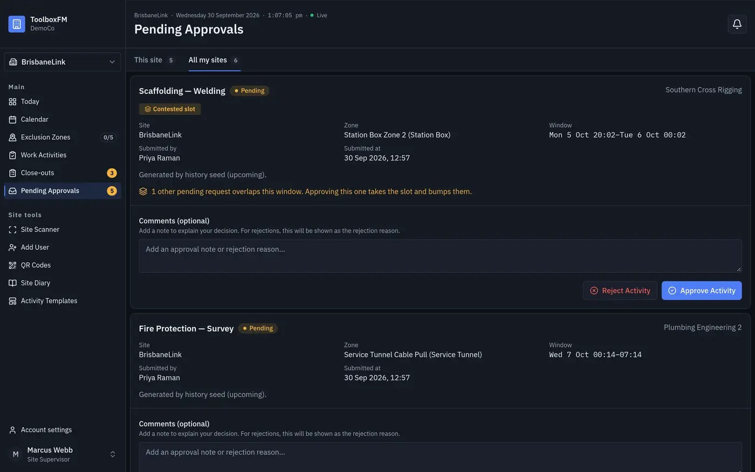Click the Scaffolding — Welding title
The height and width of the screenshot is (472, 755).
(182, 91)
